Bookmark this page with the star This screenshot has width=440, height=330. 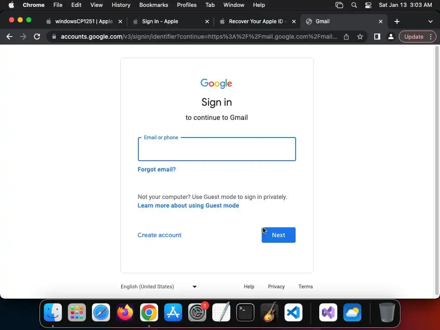(x=360, y=37)
